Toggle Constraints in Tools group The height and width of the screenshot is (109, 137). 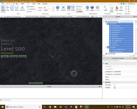(x=31, y=9)
